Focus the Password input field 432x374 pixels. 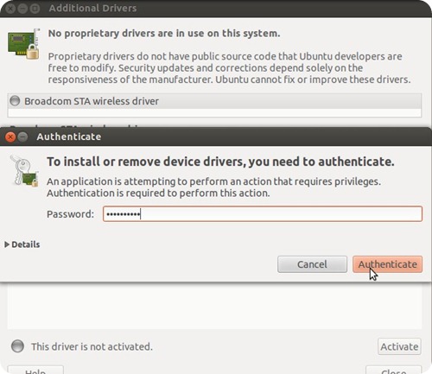click(x=263, y=214)
